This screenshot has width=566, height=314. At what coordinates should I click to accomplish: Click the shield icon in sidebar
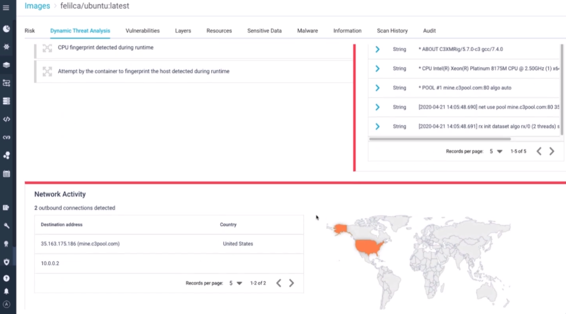pos(6,262)
